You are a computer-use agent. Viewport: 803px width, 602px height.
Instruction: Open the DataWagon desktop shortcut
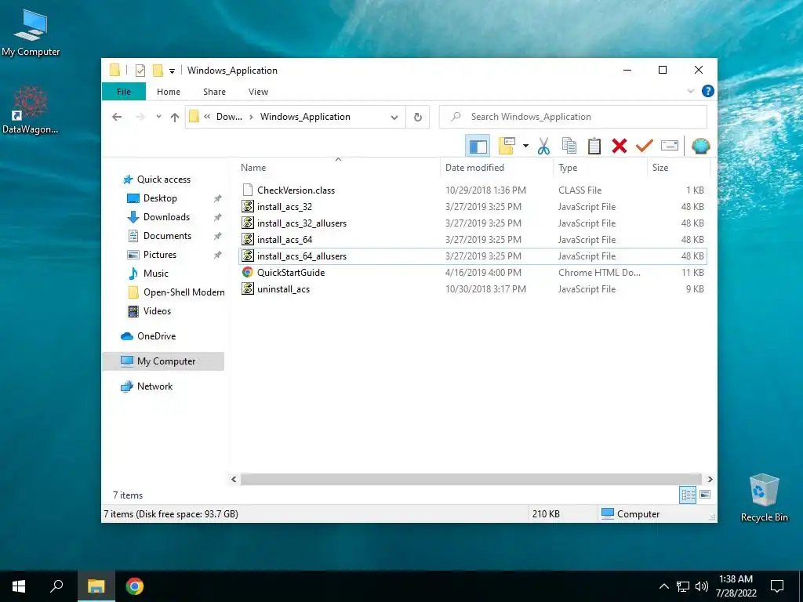point(30,110)
